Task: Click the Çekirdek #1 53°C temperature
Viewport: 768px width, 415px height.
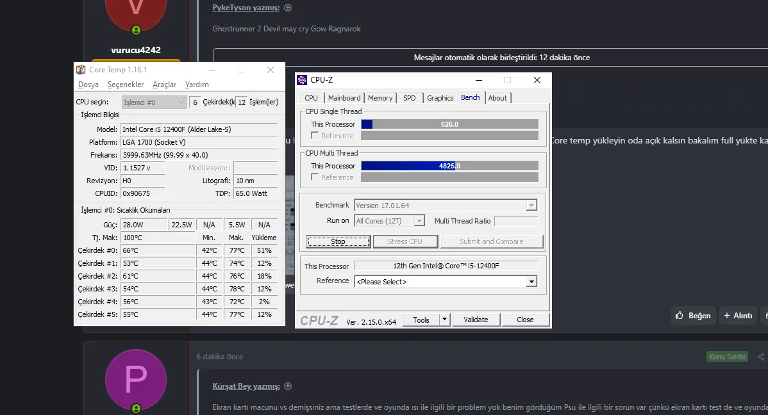Action: (158, 263)
